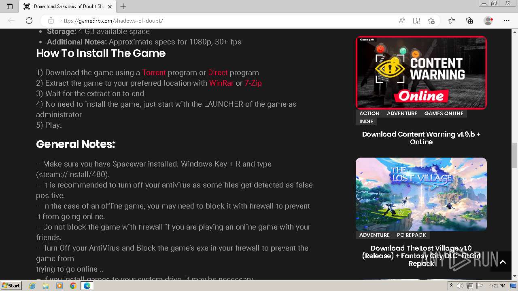Click the GAMES ONLINE category tag
Image resolution: width=518 pixels, height=291 pixels.
[444, 114]
